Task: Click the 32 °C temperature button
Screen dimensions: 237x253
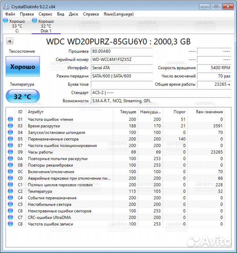Action: coord(23,97)
